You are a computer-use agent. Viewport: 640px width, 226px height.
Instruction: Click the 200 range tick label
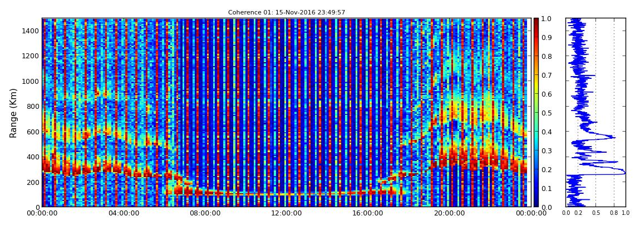point(33,182)
